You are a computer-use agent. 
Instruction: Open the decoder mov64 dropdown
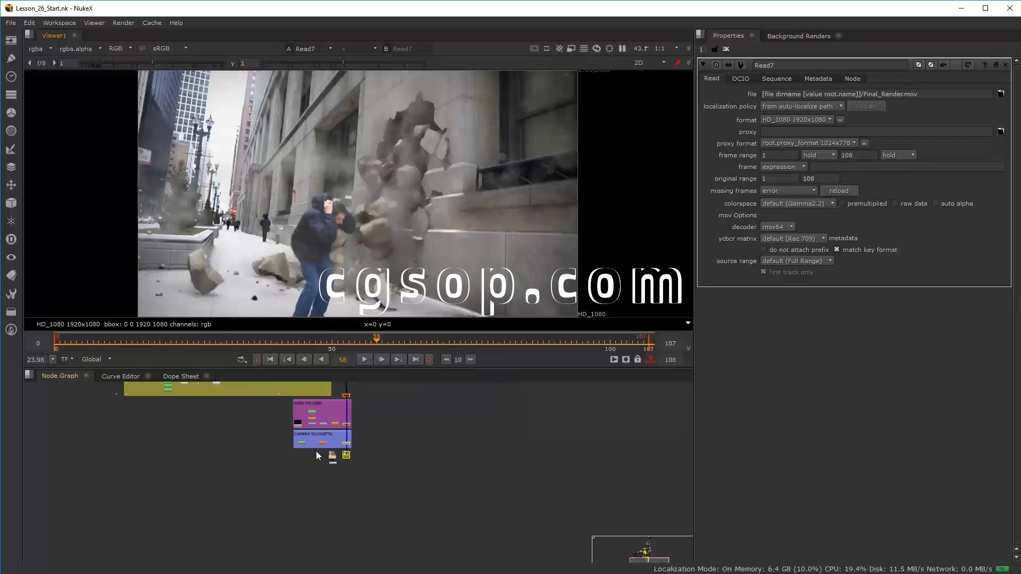(x=777, y=227)
